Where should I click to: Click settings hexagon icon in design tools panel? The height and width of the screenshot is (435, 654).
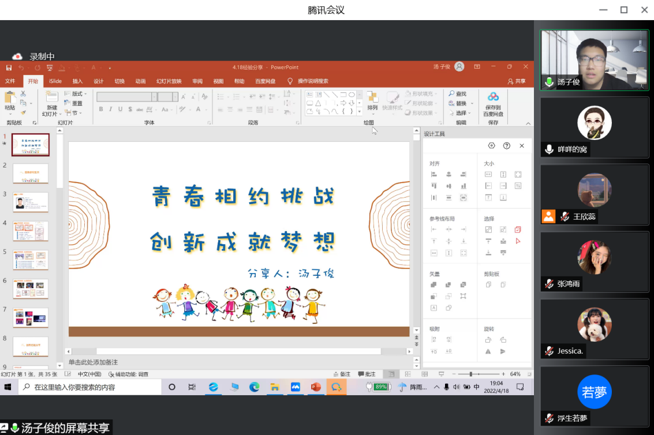coord(491,146)
